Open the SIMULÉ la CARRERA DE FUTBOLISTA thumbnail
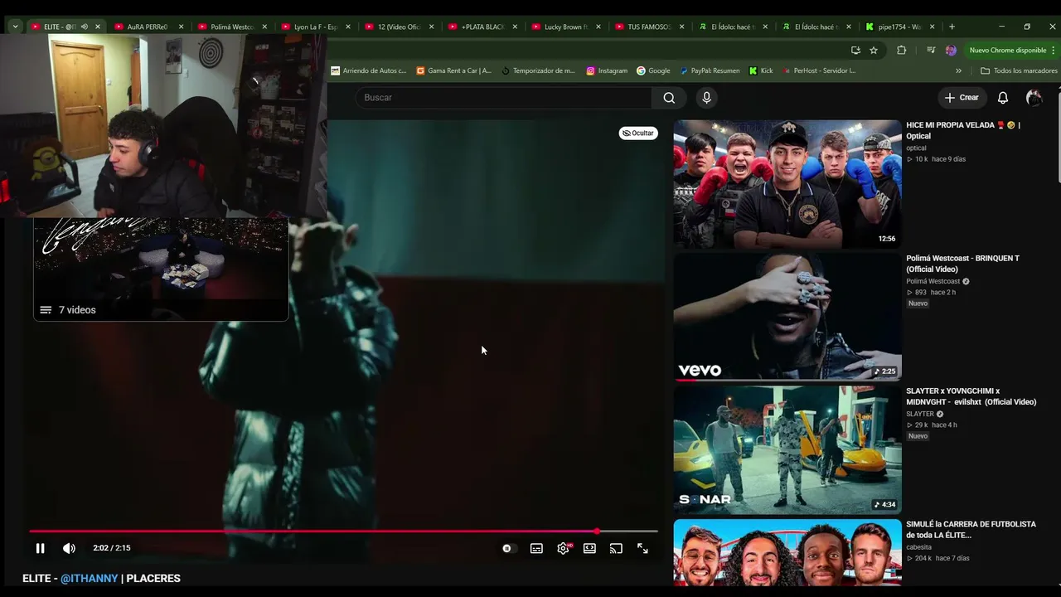The image size is (1061, 597). pyautogui.click(x=787, y=552)
